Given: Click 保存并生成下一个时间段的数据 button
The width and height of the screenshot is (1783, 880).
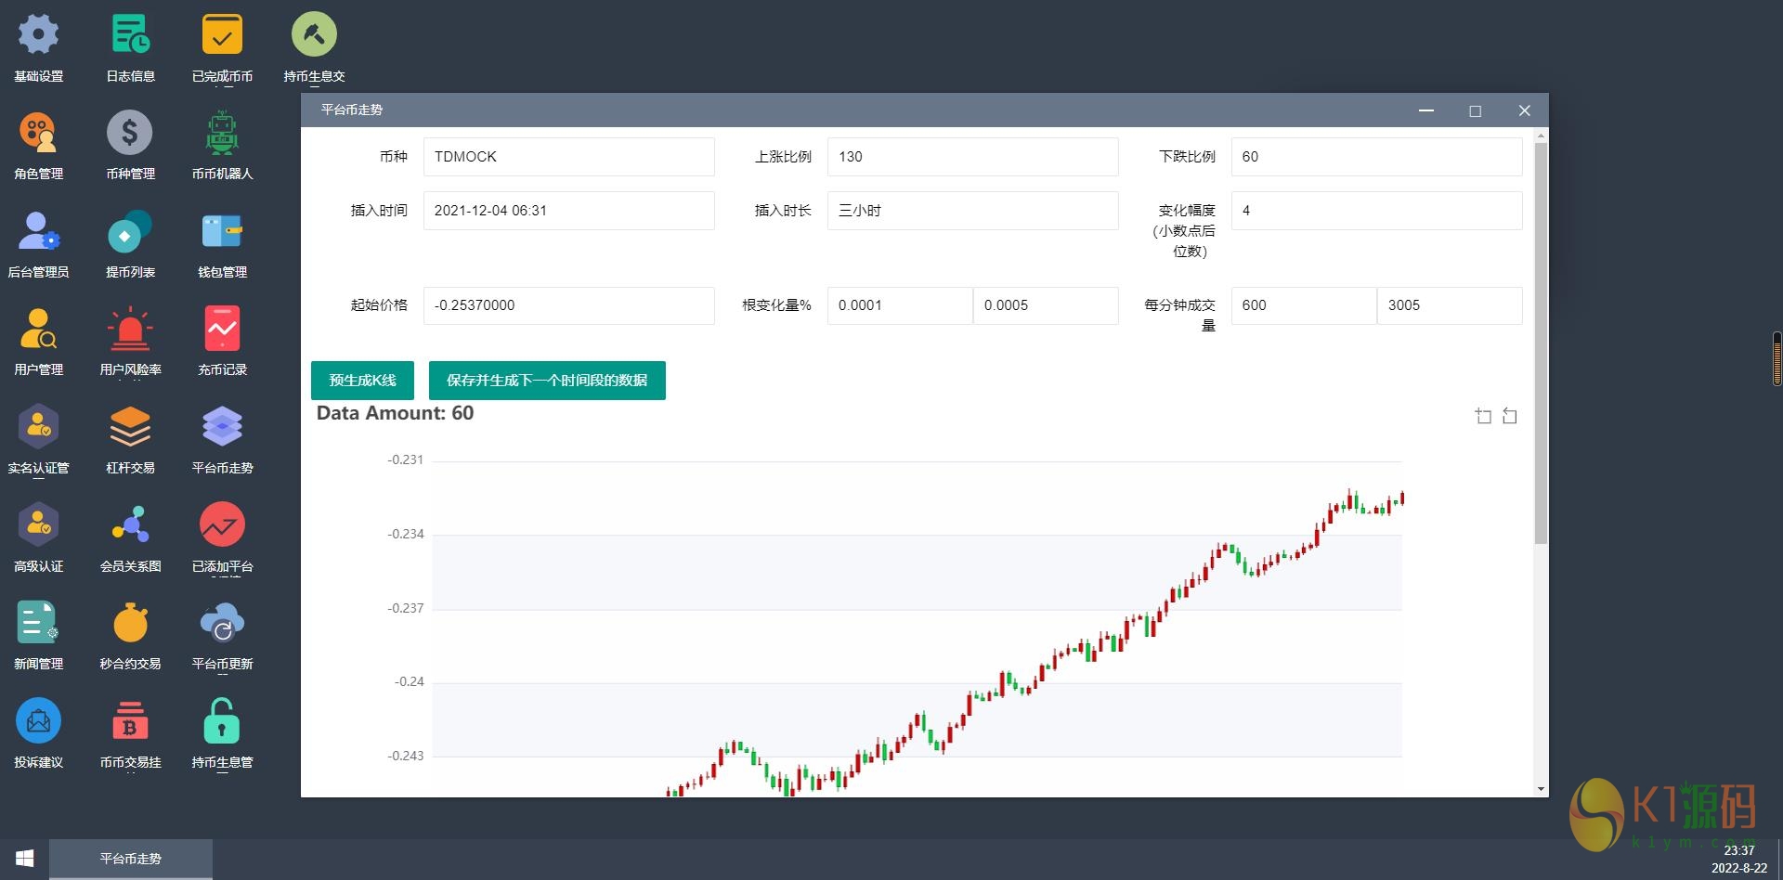Looking at the screenshot, I should (547, 381).
